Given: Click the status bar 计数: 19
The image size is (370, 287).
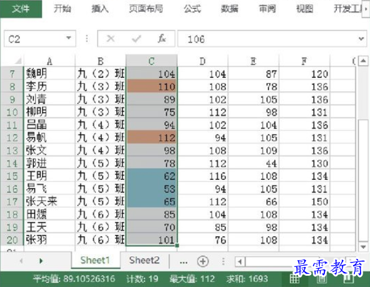Looking at the screenshot, I should click(x=142, y=279).
